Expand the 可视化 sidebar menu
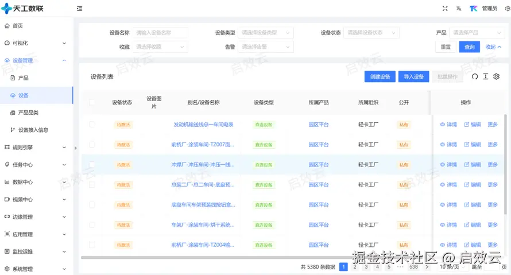Image resolution: width=511 pixels, height=275 pixels. (36, 43)
